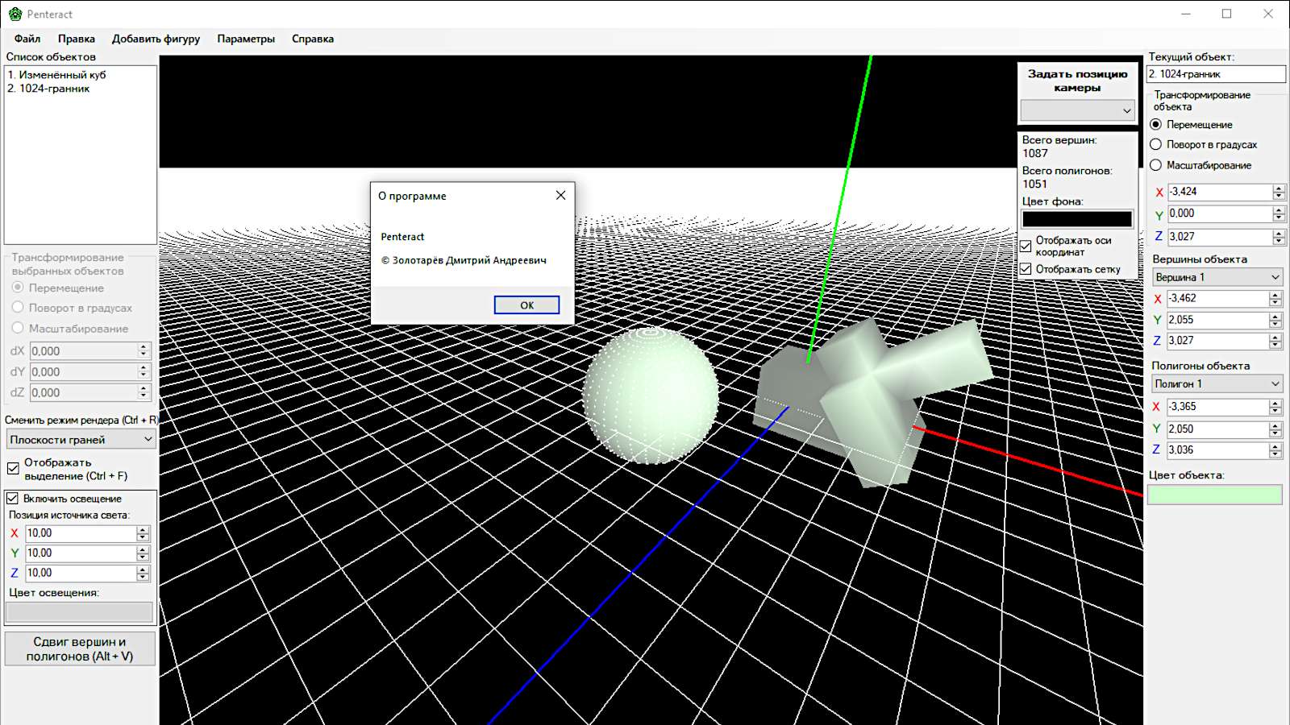Screen dimensions: 1290x725
Task: Click the black Цвет фона swatch
Action: point(1077,219)
